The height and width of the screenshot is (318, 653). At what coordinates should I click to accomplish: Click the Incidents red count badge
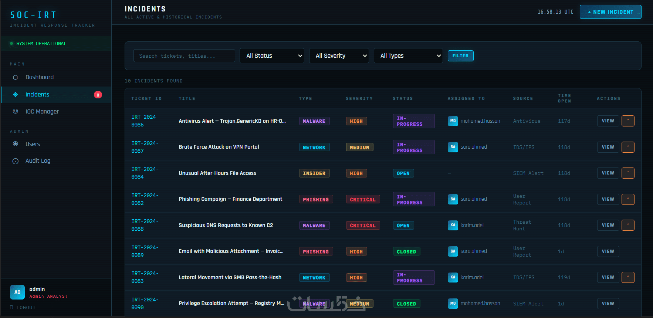click(x=98, y=95)
